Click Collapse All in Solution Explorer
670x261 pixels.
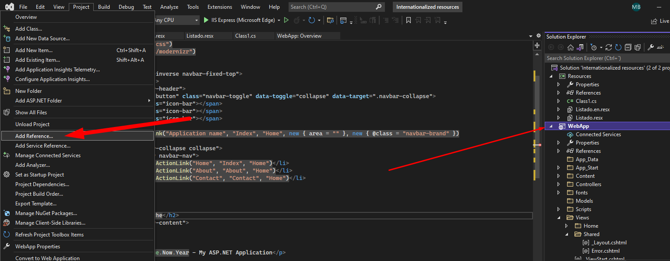[x=628, y=47]
